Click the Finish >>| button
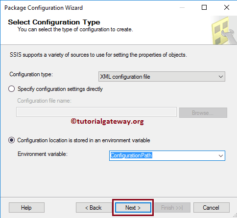 click(x=172, y=208)
